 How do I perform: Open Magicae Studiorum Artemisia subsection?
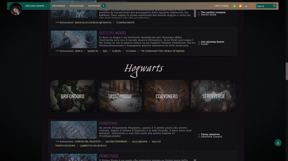tap(93, 22)
